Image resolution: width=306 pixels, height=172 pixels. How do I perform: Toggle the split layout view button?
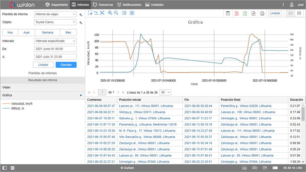tap(299, 14)
